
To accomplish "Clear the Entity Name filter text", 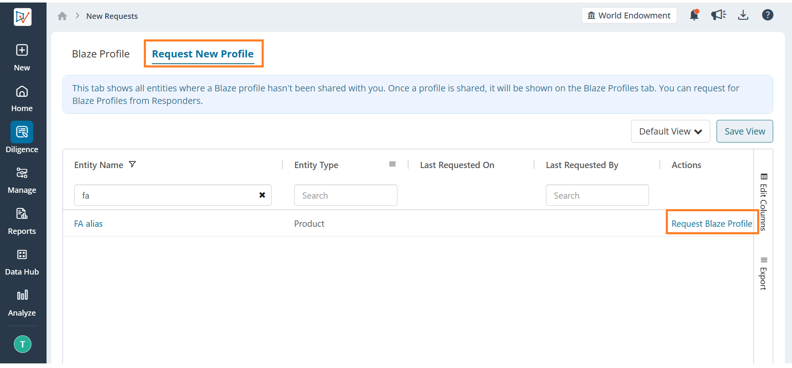I will tap(262, 195).
